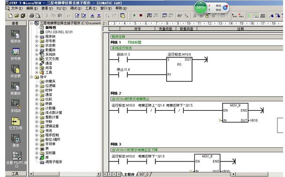This screenshot has height=177, width=285.
Task: Select 调用子程序 in instruction tree
Action: 54,162
